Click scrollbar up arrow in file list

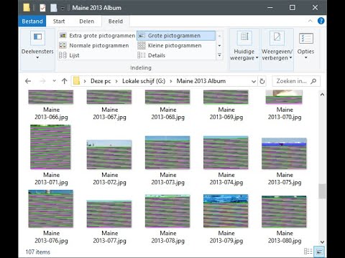[322, 95]
